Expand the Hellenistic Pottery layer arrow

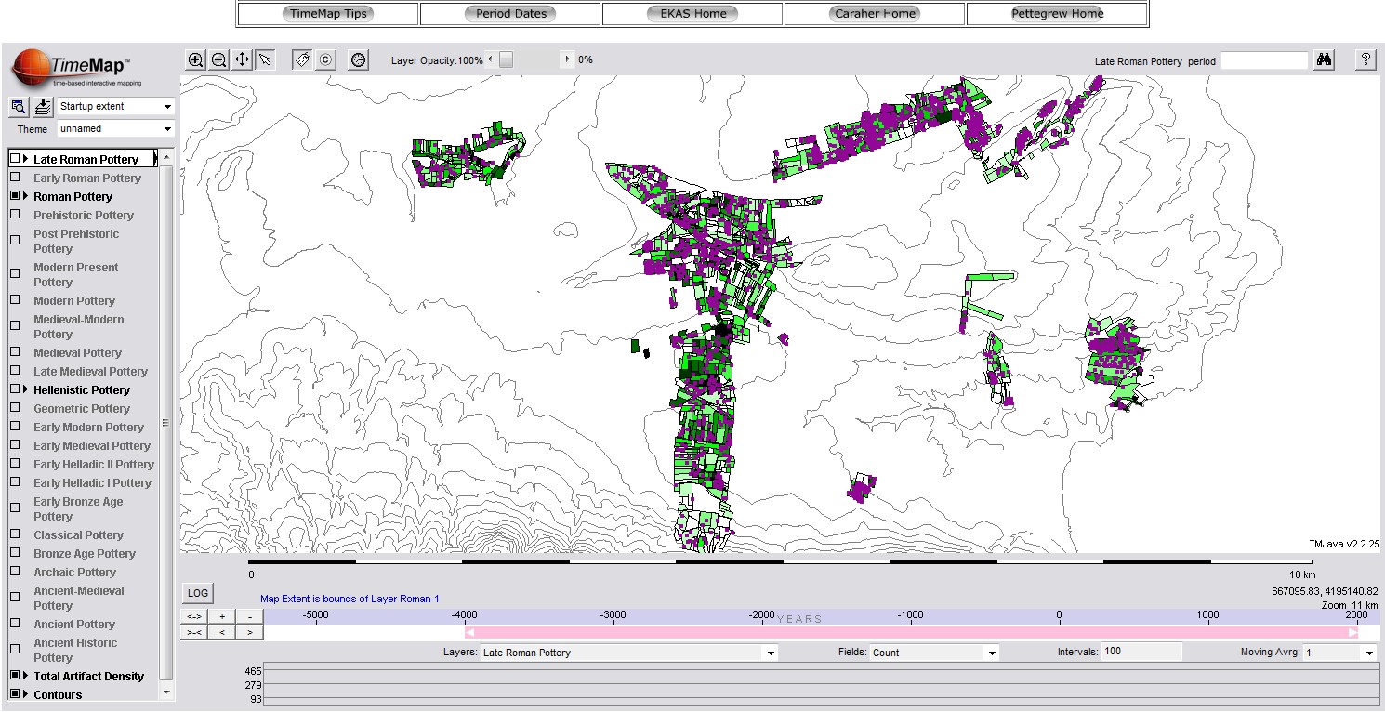(26, 389)
